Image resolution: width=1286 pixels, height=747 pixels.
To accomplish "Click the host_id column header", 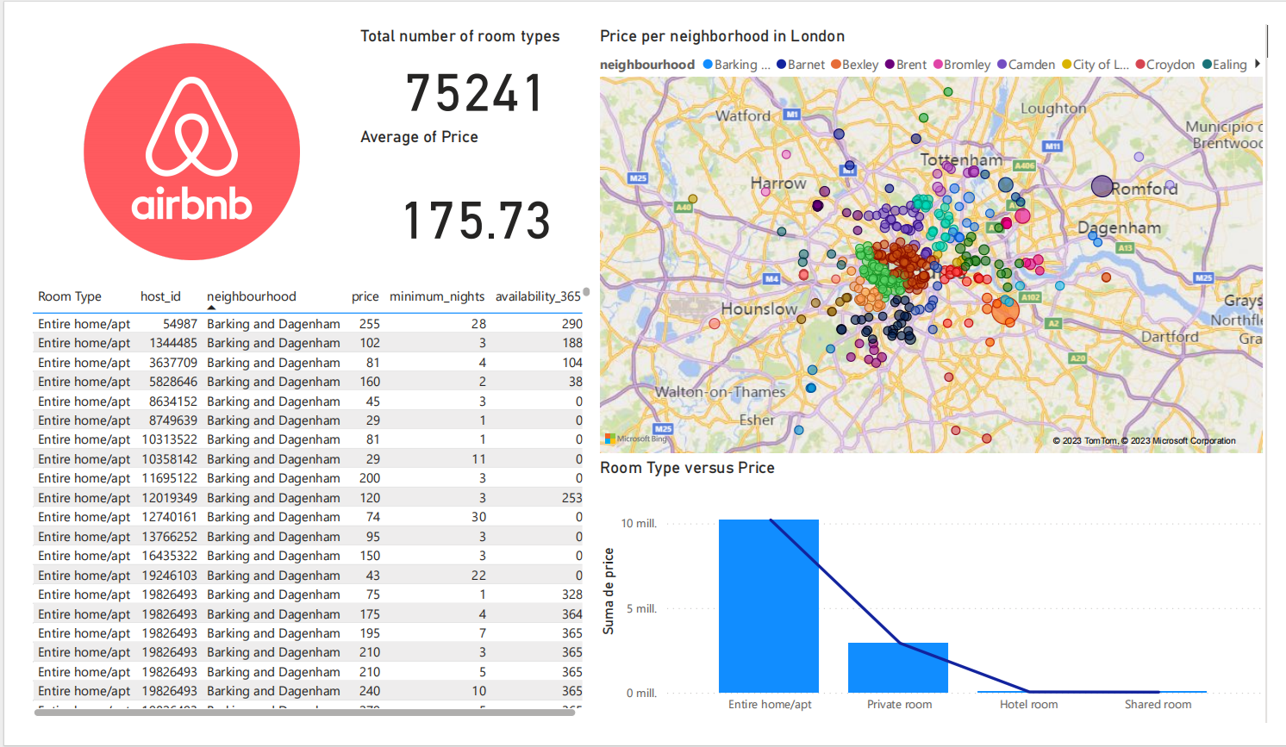I will click(160, 296).
